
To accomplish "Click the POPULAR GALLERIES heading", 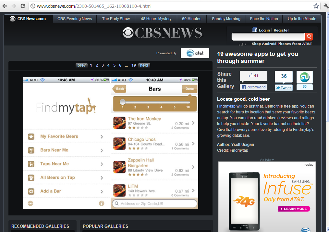I will [105, 226].
